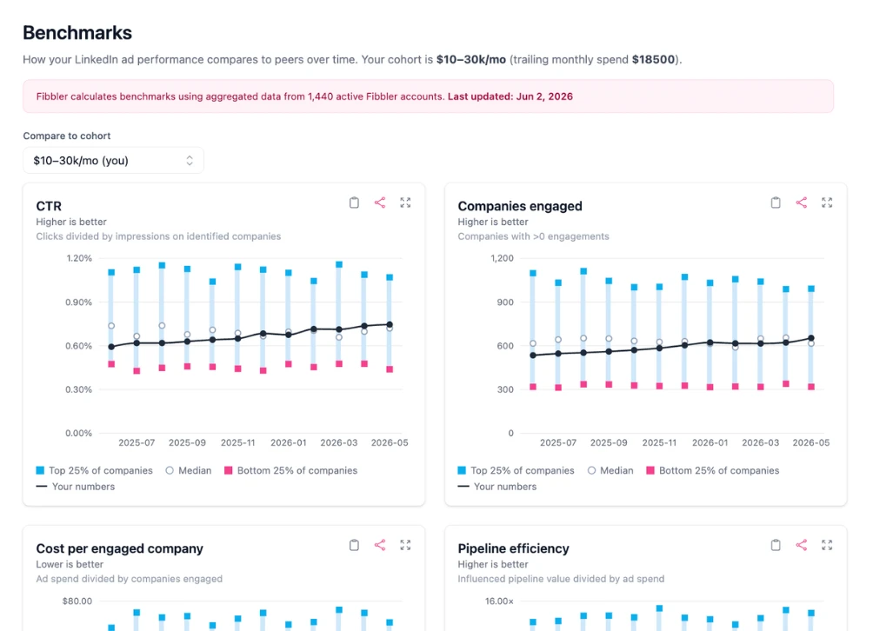
Task: Click Lower is better under Cost per engaged company
Action: pos(70,564)
